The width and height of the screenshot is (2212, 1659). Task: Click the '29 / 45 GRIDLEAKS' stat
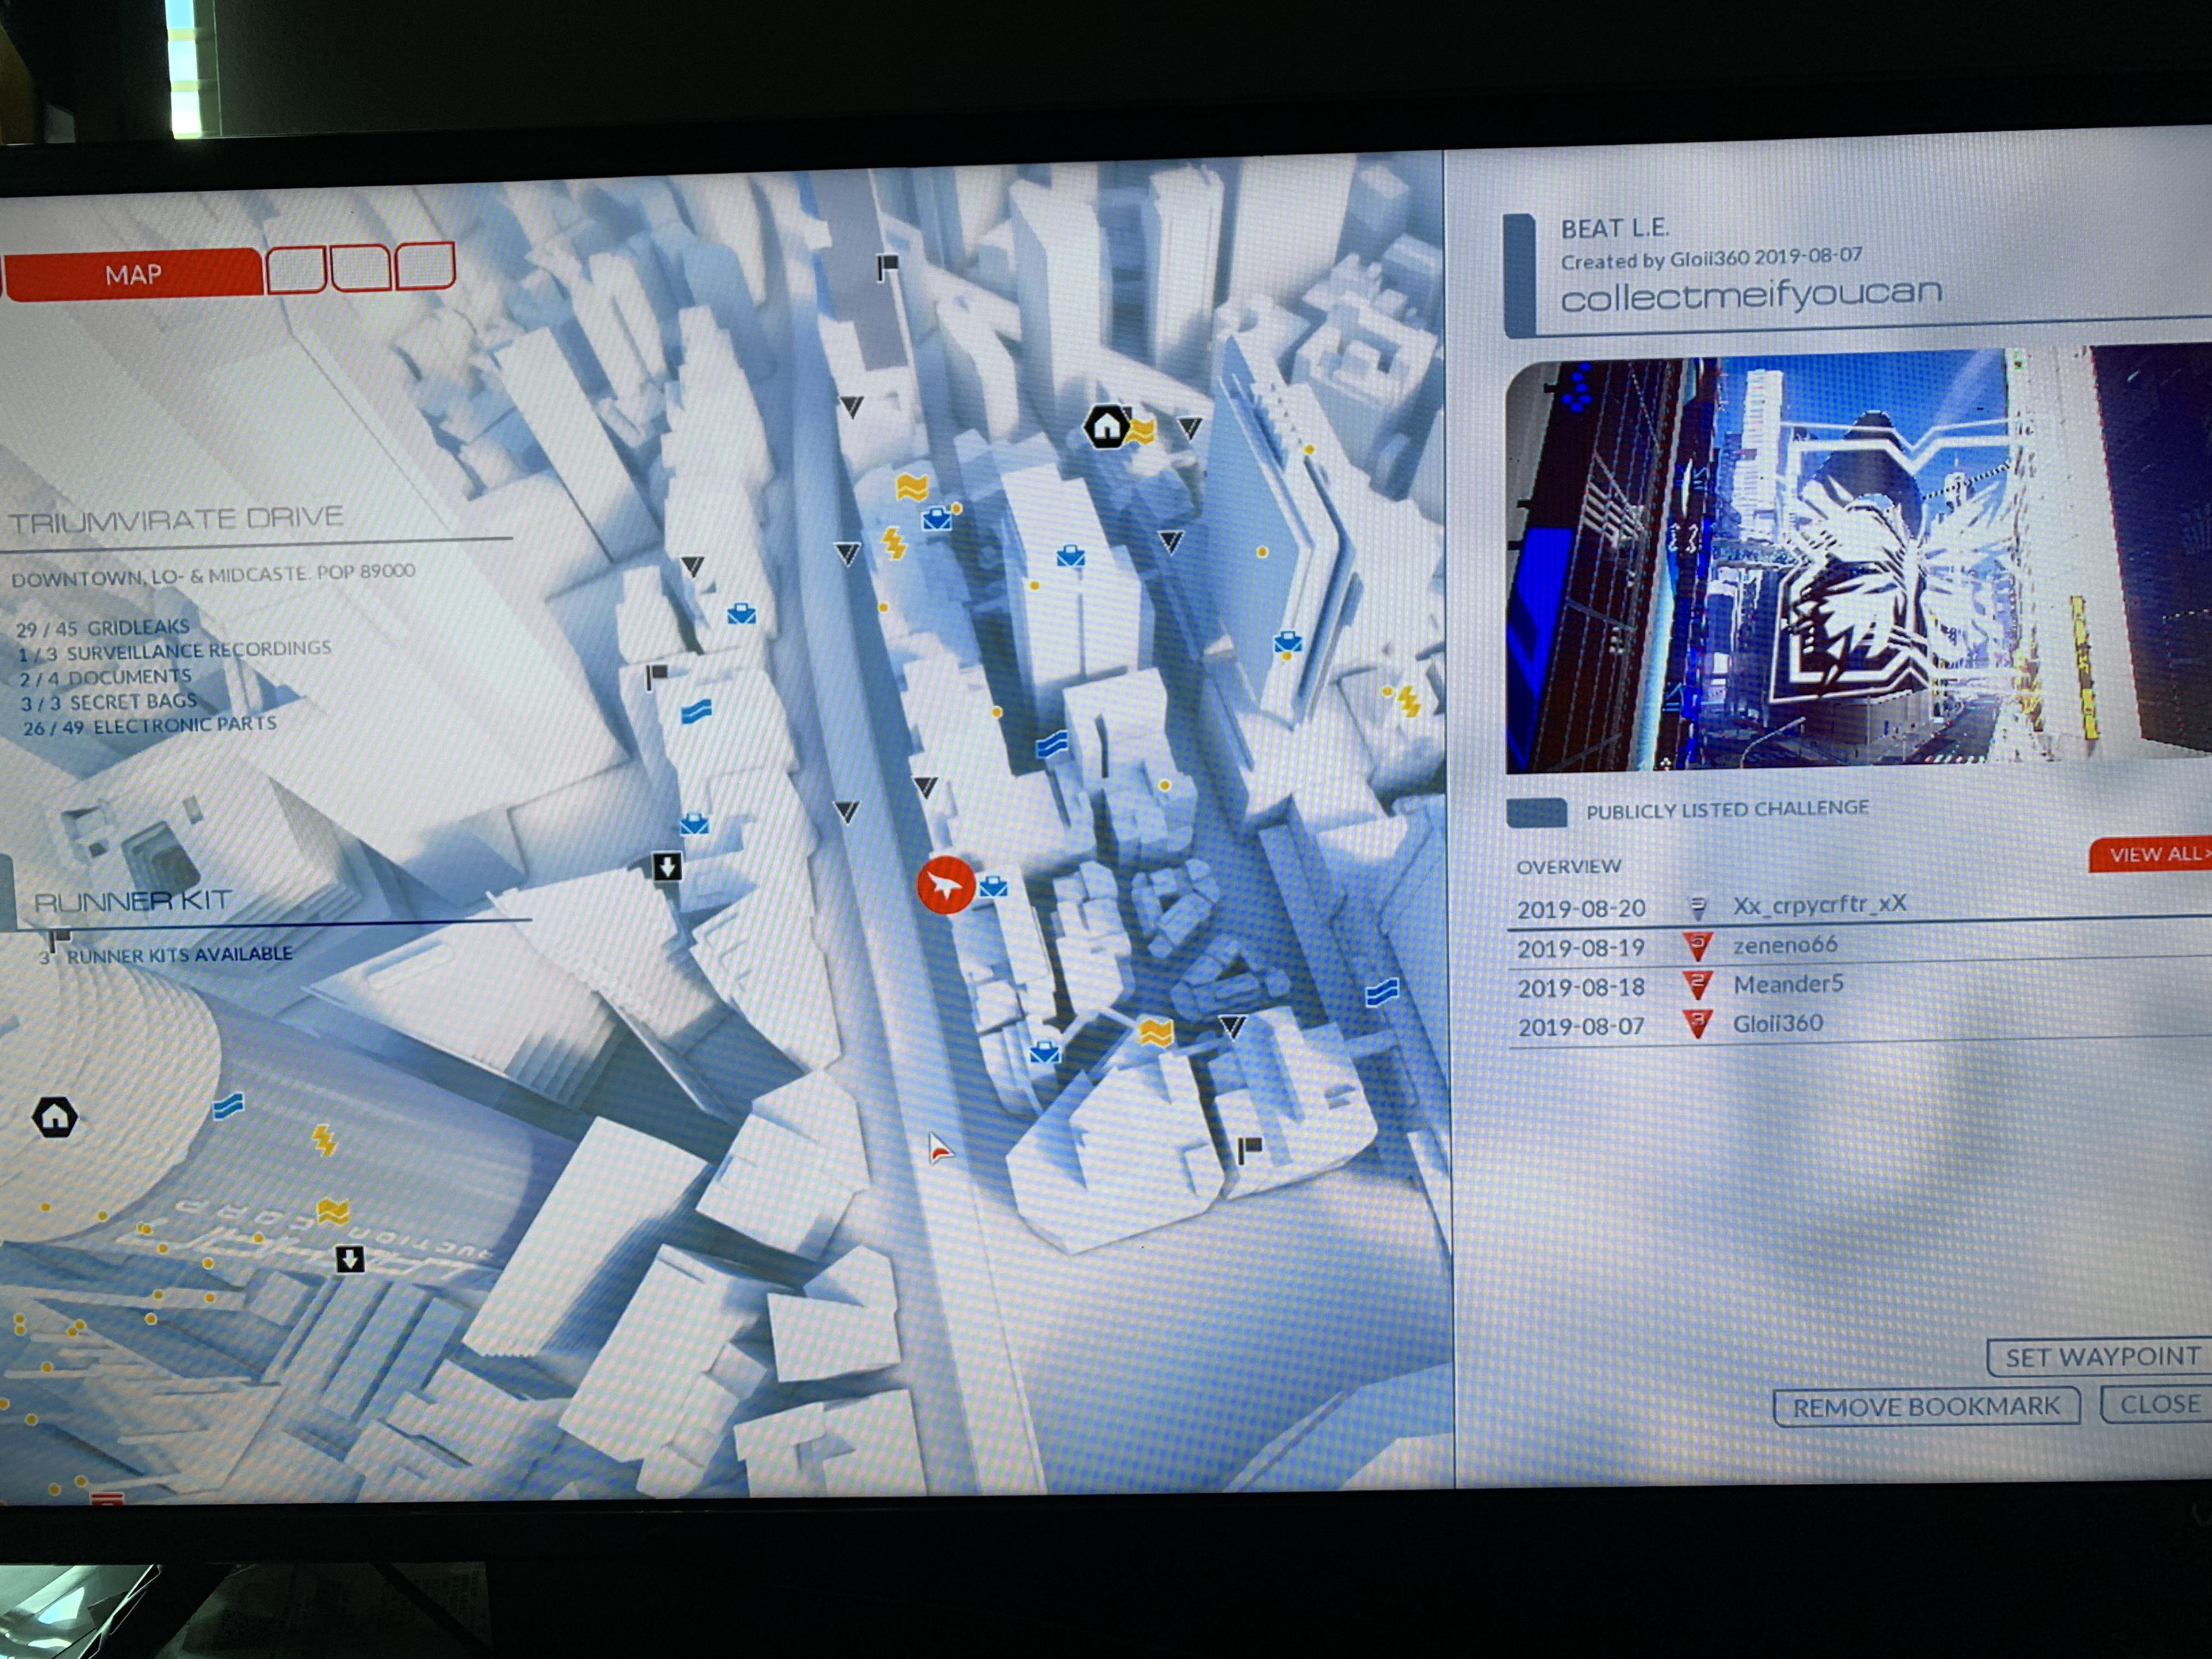tap(103, 627)
